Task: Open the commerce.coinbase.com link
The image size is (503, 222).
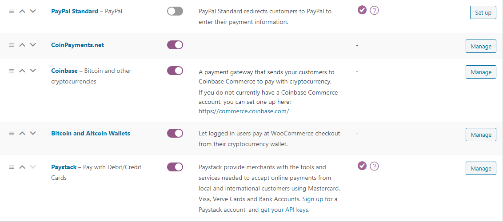Action: point(244,111)
